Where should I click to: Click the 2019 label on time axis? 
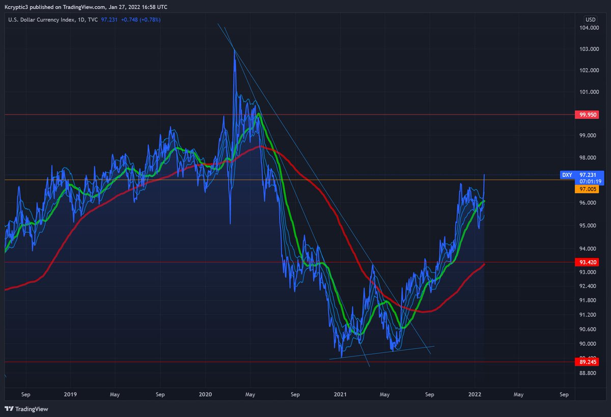70,394
